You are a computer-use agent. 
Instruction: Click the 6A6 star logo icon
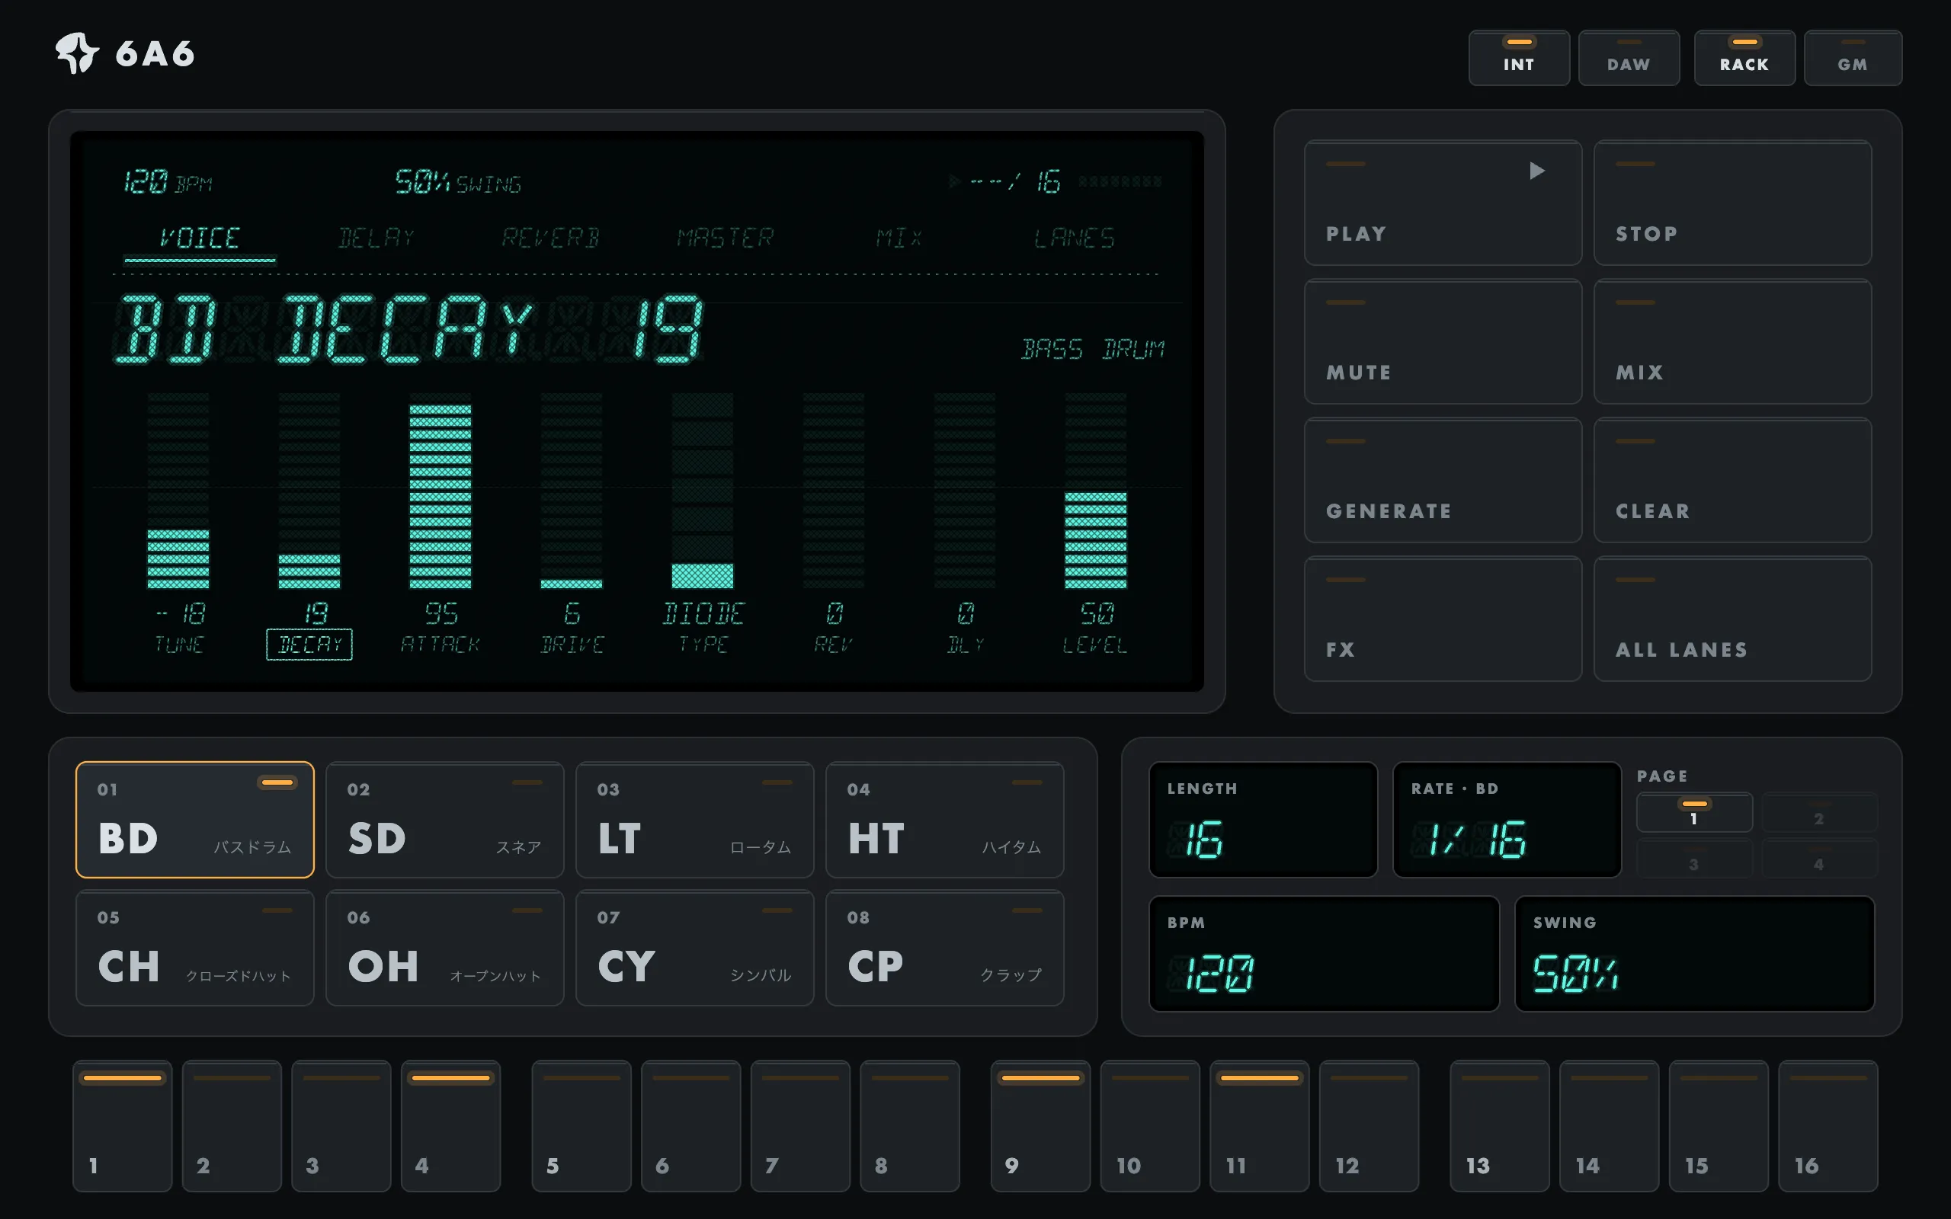(76, 53)
